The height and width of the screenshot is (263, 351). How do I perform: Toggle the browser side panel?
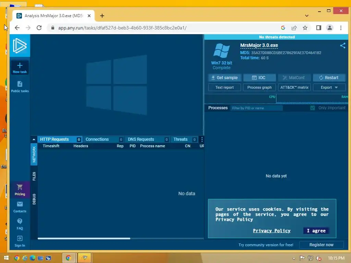click(x=318, y=28)
